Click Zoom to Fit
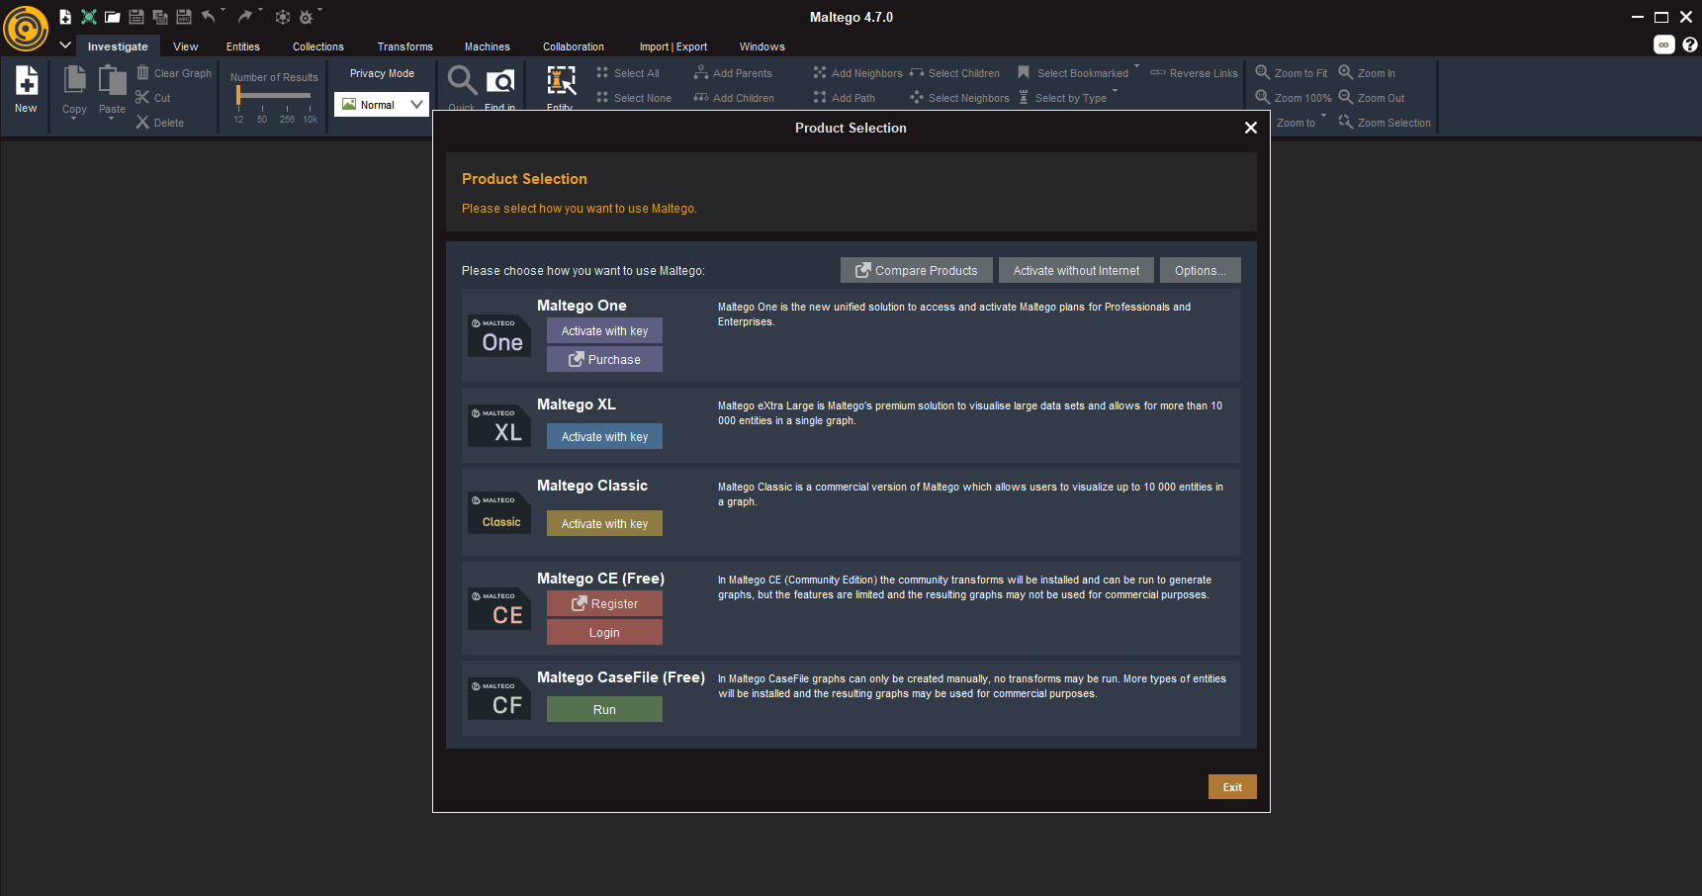The image size is (1702, 896). point(1292,73)
